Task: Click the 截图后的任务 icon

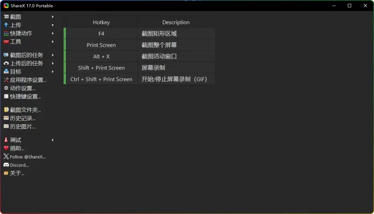Action: (x=6, y=55)
